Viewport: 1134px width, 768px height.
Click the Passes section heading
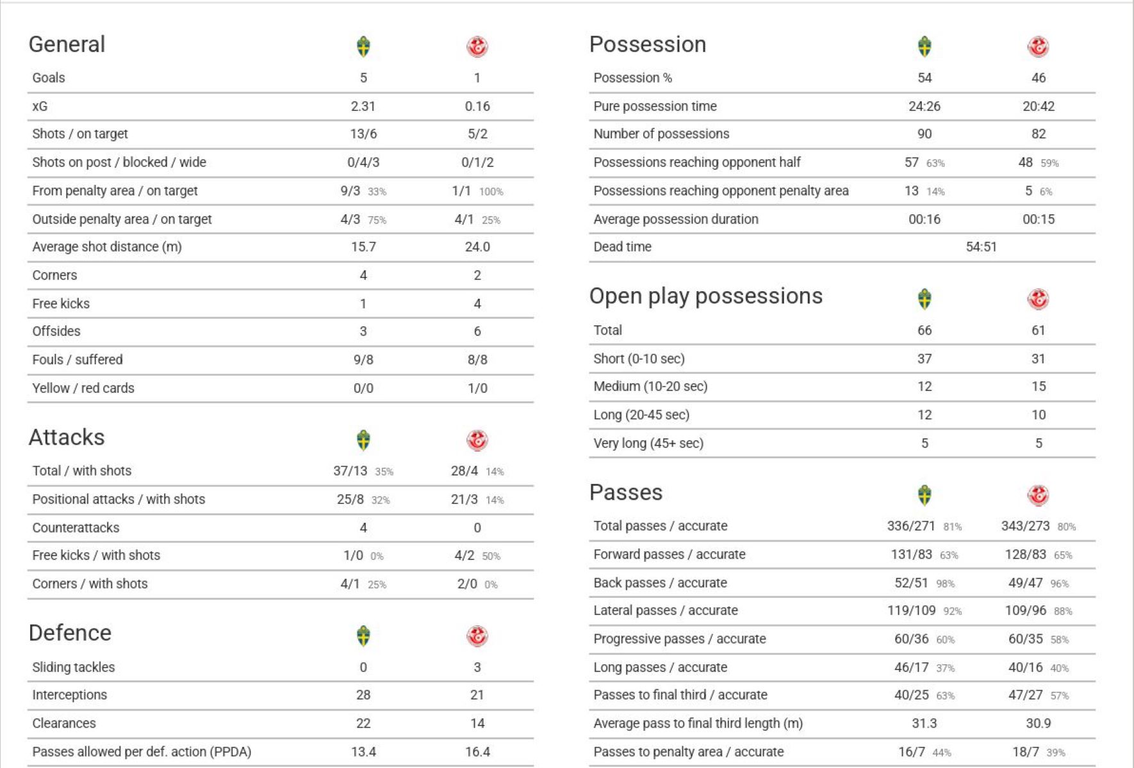(x=626, y=492)
